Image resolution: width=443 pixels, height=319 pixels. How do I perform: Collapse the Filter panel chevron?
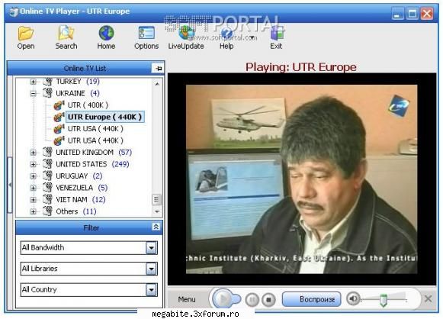click(x=156, y=227)
